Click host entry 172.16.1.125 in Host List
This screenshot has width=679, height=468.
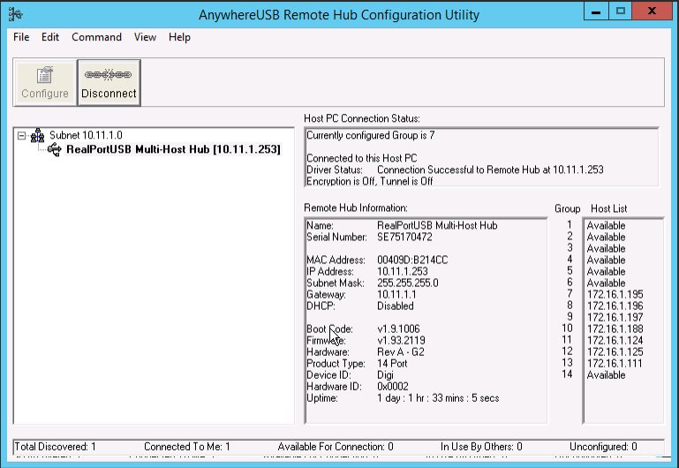tap(615, 352)
